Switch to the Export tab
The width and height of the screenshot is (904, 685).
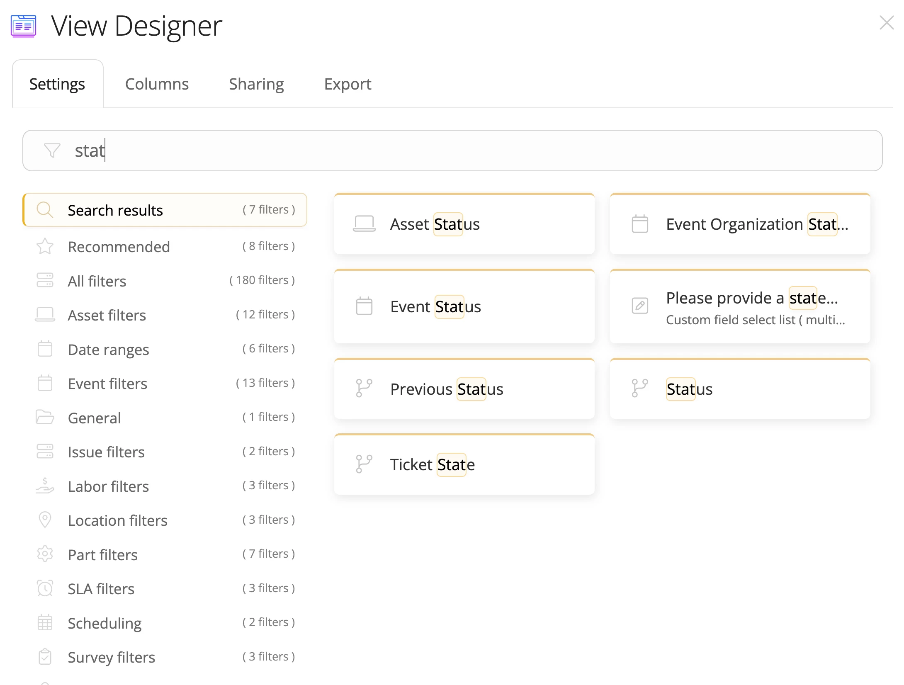pyautogui.click(x=348, y=84)
